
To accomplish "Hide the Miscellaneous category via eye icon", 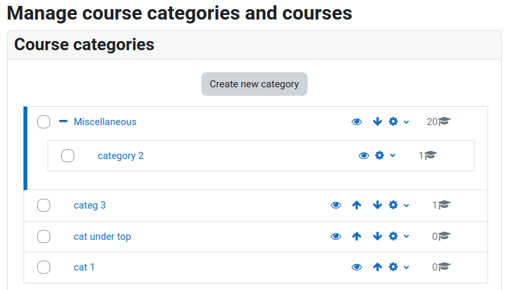I will pyautogui.click(x=356, y=122).
